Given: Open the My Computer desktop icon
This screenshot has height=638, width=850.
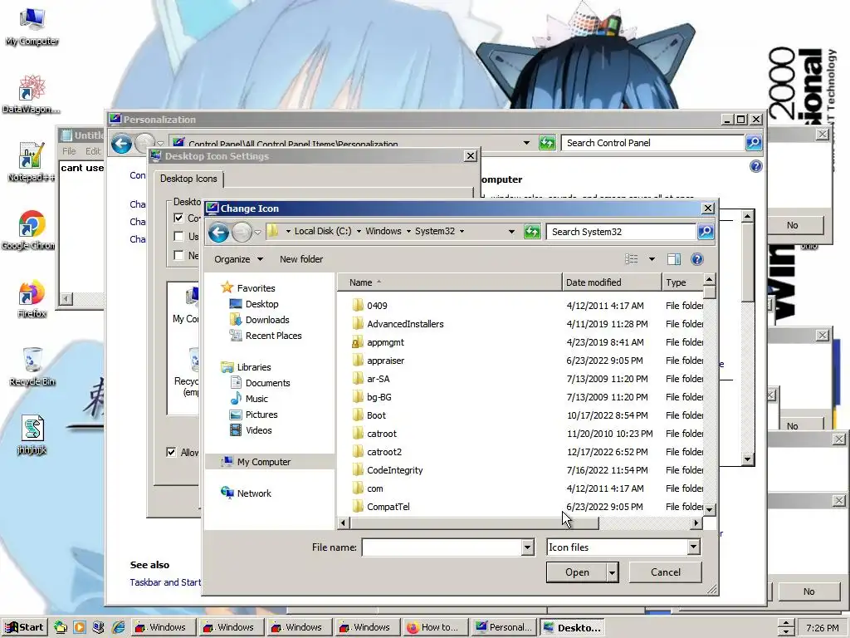Looking at the screenshot, I should pos(32,26).
